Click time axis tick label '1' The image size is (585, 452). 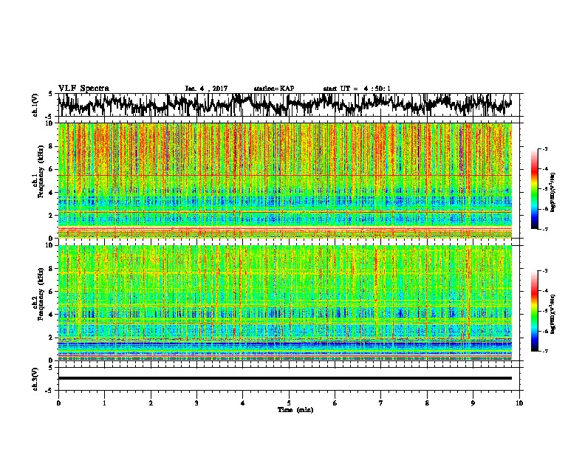click(104, 403)
